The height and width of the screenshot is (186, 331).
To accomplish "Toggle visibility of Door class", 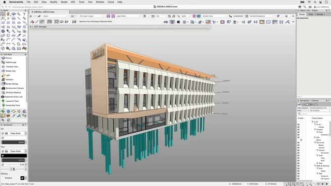I will [298, 168].
